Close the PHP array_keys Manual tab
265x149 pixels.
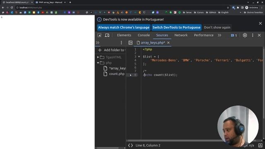pos(65,2)
